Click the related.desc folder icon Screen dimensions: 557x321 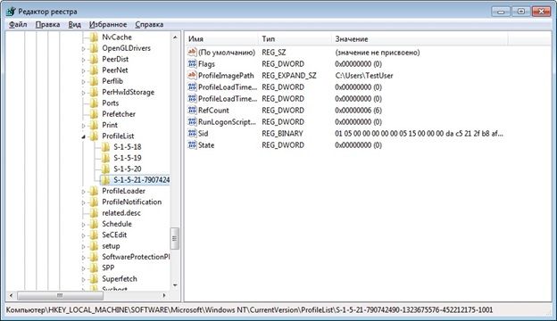pos(94,213)
